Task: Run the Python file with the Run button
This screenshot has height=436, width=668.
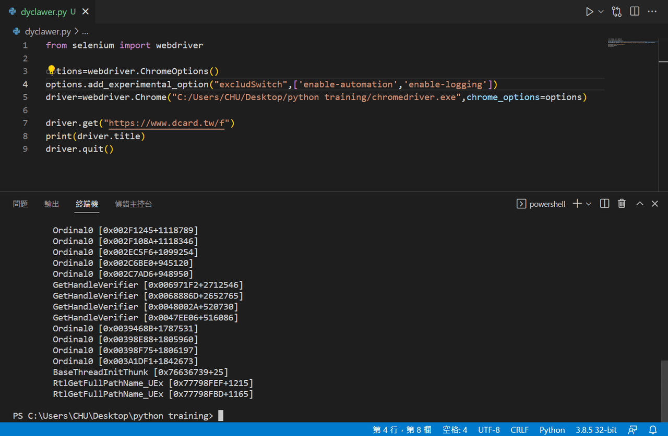Action: click(x=590, y=11)
